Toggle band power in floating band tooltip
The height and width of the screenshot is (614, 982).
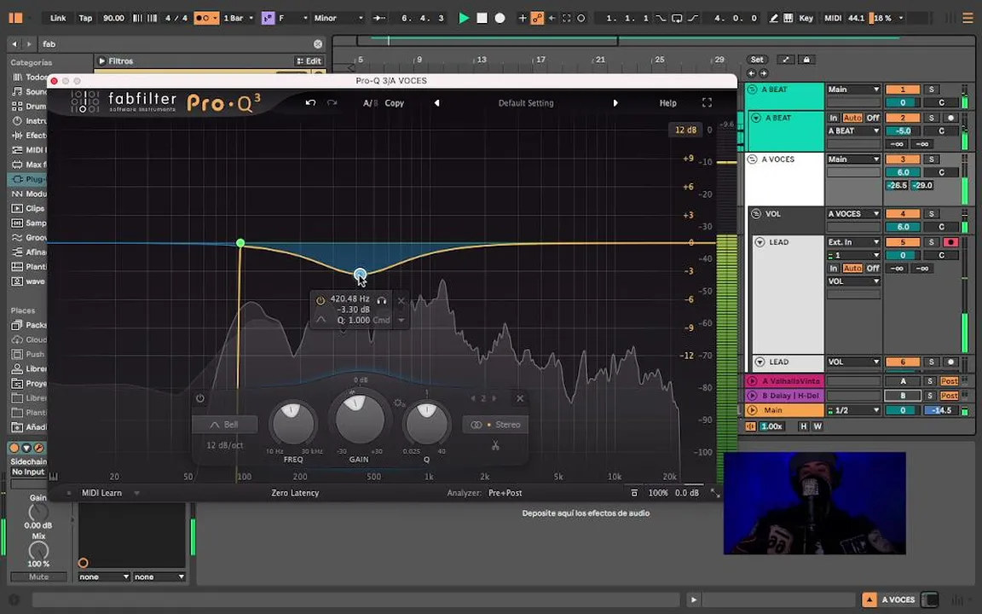click(x=320, y=300)
